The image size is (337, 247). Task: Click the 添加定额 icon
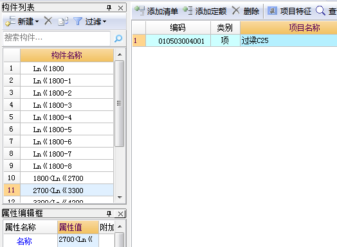pyautogui.click(x=188, y=10)
